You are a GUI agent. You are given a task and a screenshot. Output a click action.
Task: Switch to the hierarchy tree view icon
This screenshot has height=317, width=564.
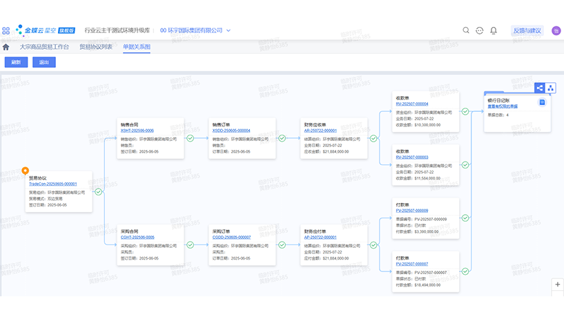tap(551, 88)
